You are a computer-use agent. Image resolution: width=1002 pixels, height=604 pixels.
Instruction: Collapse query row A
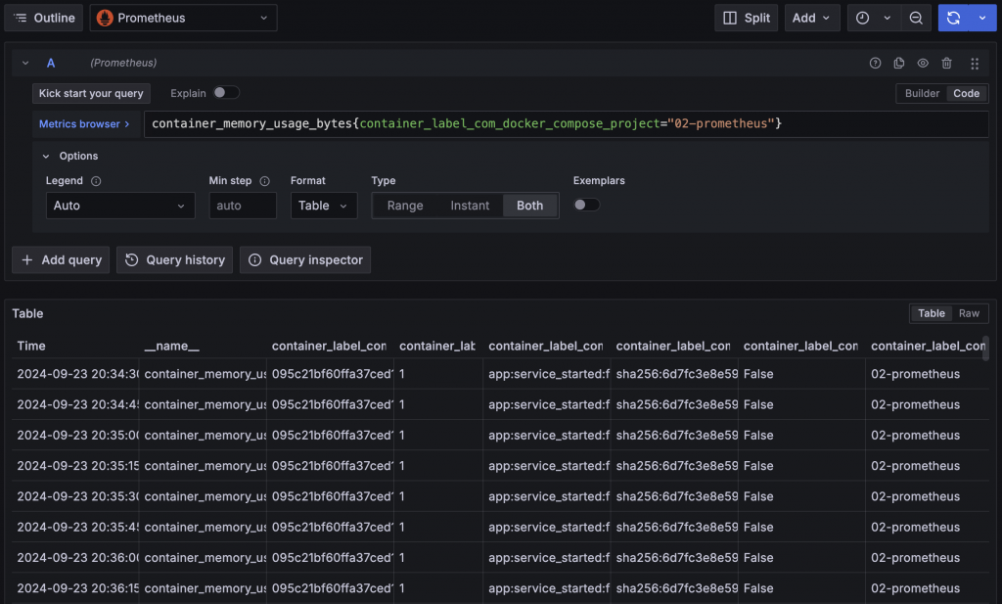click(25, 63)
